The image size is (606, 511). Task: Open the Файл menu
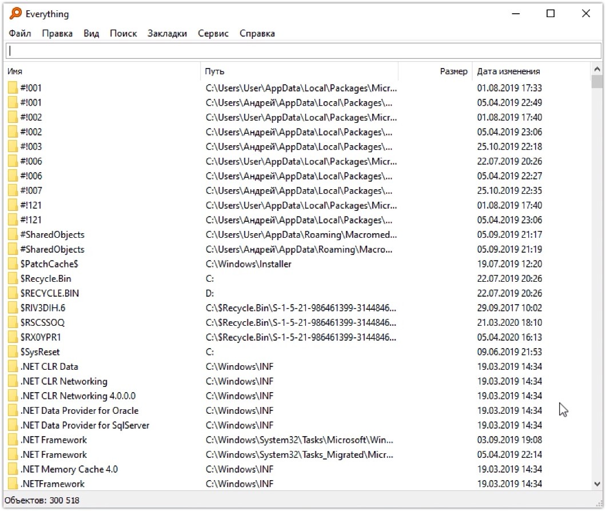coord(19,34)
